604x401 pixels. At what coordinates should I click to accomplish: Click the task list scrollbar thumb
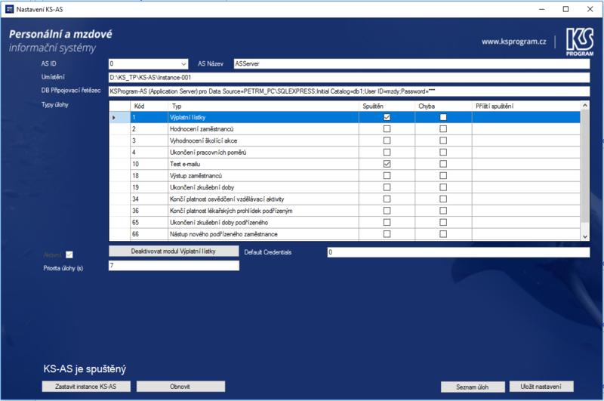(584, 165)
